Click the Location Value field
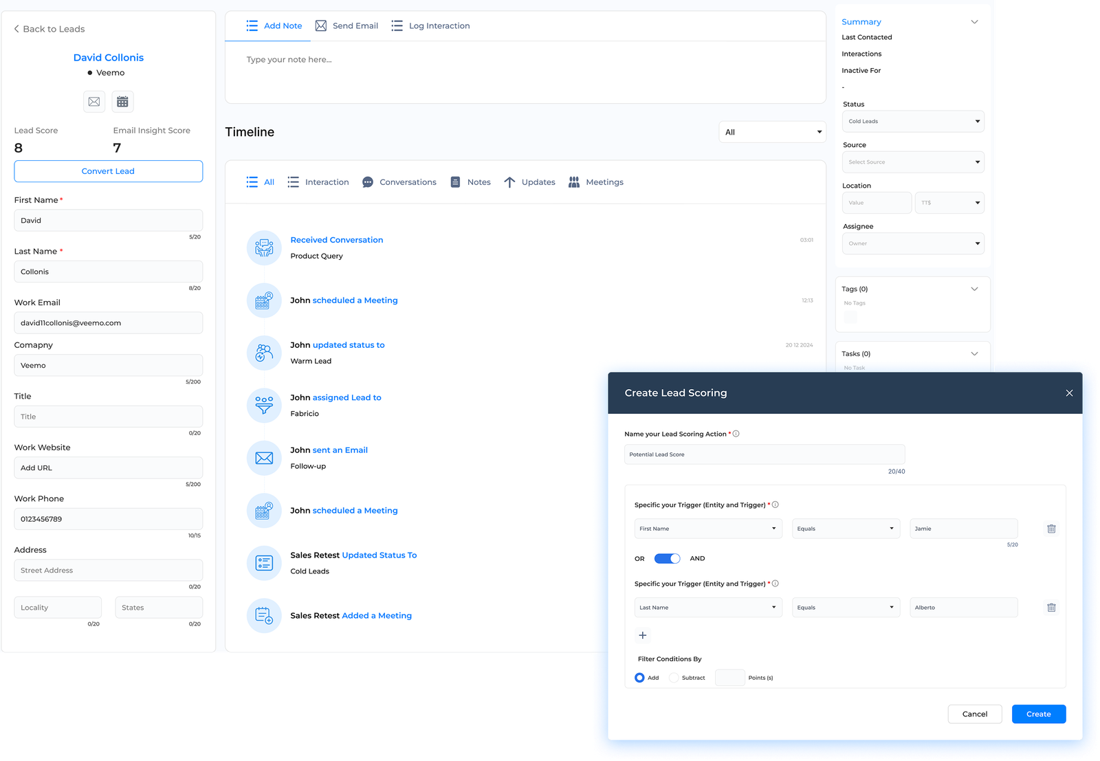 tap(877, 203)
